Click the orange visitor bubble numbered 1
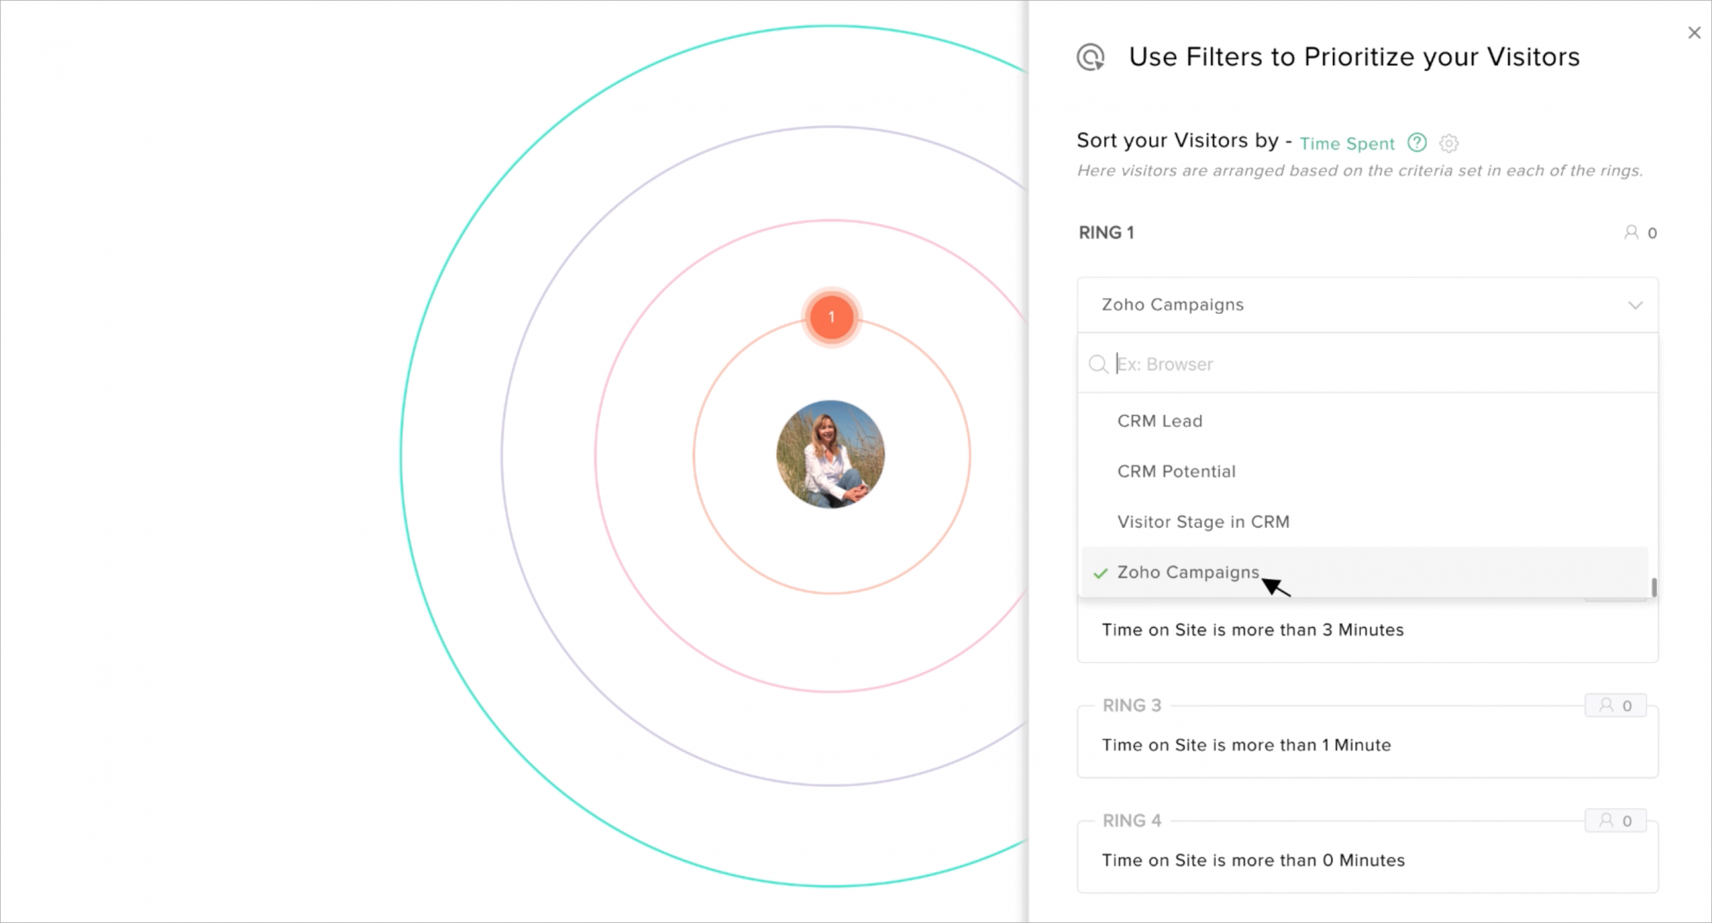This screenshot has width=1712, height=923. click(830, 317)
